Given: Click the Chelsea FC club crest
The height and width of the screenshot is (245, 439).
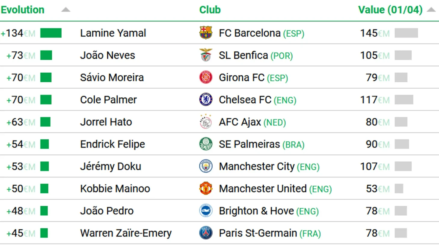Looking at the screenshot, I should point(206,99).
